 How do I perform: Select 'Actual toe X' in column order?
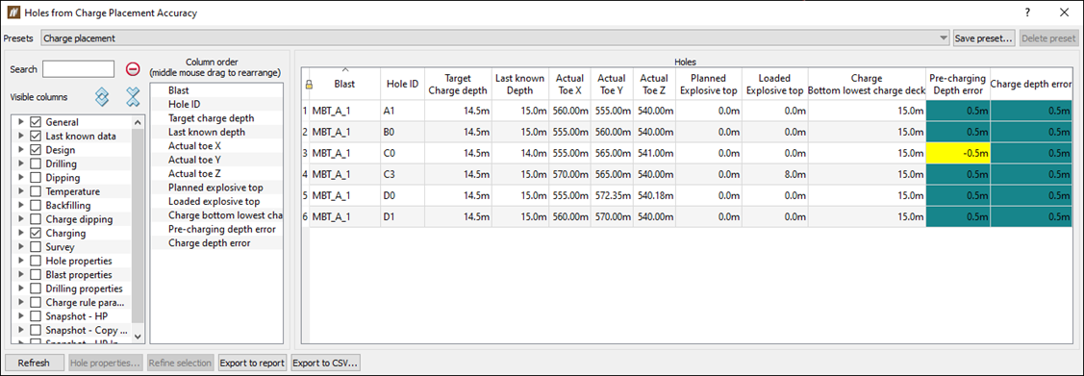(216, 146)
